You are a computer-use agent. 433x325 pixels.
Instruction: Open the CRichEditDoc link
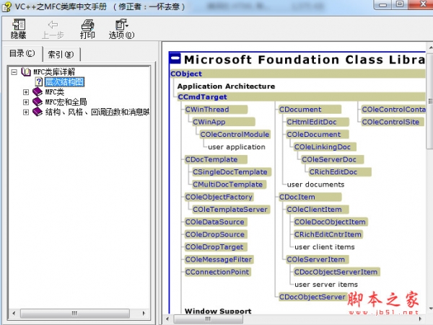click(333, 172)
